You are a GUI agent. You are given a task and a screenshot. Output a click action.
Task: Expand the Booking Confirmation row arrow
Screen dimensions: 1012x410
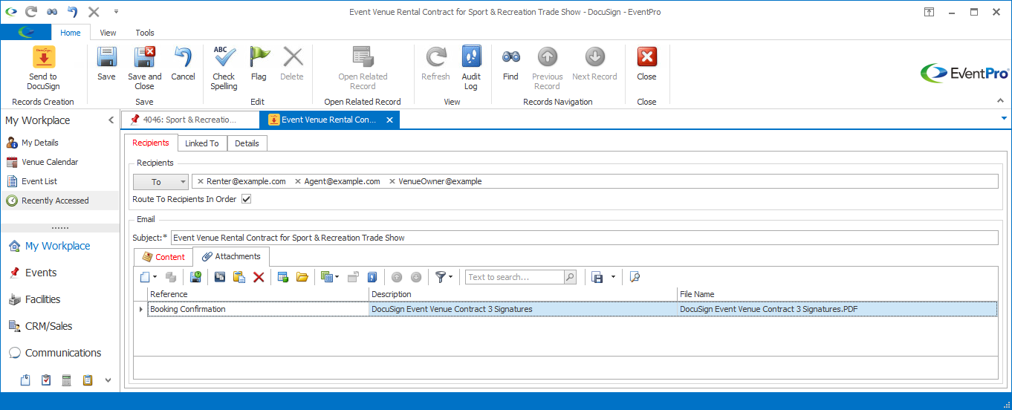coord(141,309)
